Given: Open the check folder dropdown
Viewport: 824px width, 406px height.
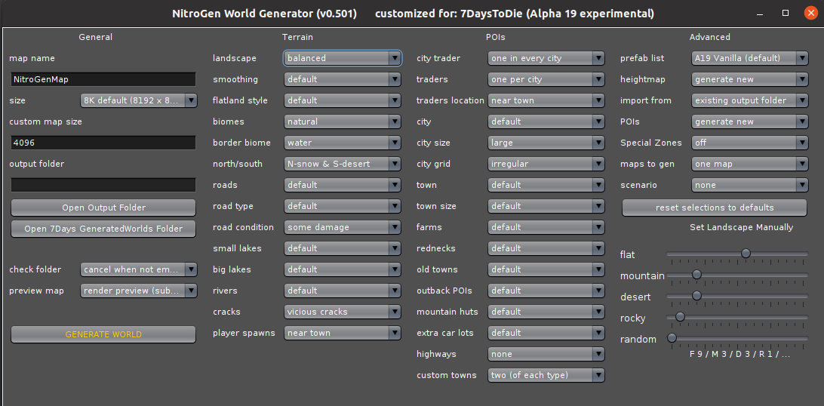Looking at the screenshot, I should click(x=139, y=269).
